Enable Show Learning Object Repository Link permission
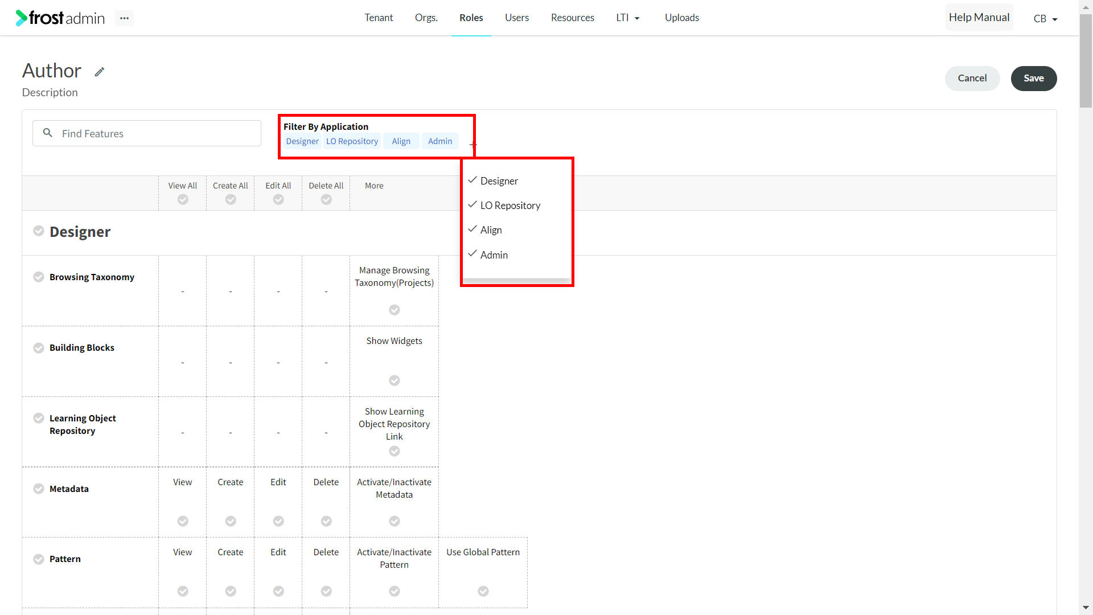Image resolution: width=1093 pixels, height=615 pixels. pos(395,451)
